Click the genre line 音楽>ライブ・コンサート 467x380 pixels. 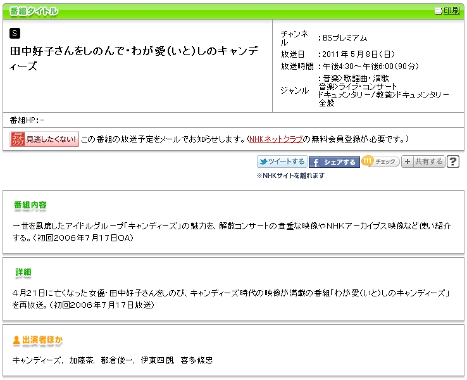(x=358, y=87)
